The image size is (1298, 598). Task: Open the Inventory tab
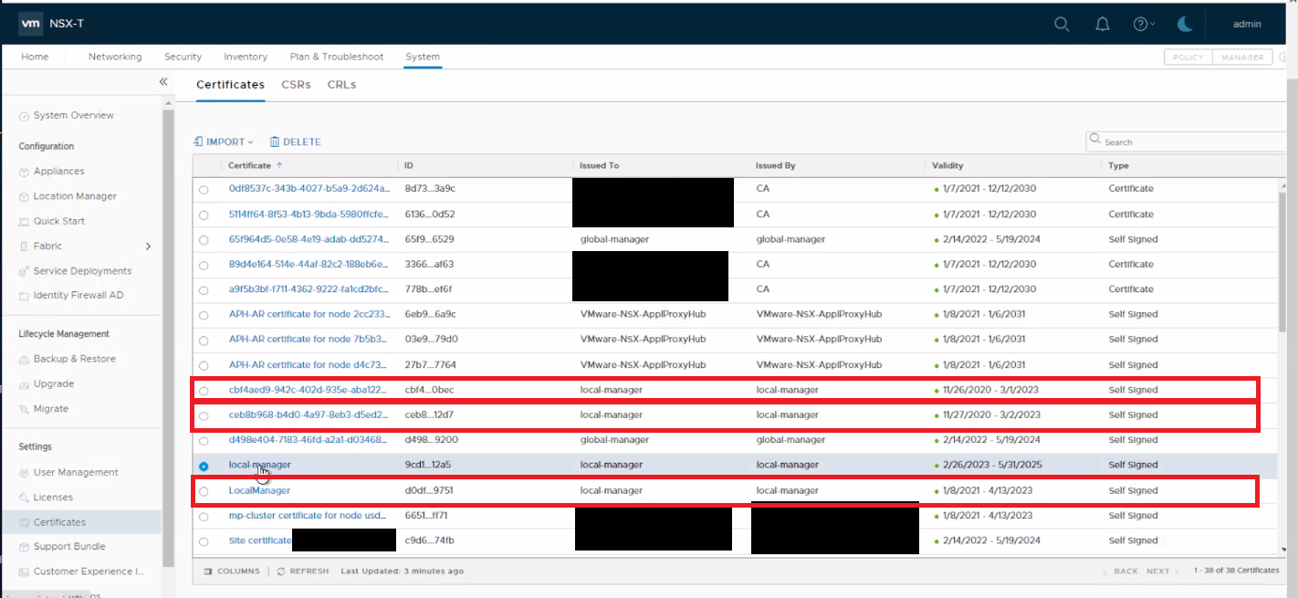click(246, 57)
